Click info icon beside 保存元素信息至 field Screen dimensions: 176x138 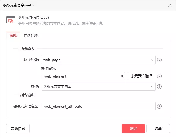(x=160, y=106)
